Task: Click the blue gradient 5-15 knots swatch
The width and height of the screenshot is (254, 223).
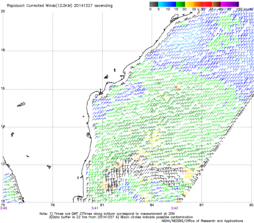Action: [x=167, y=4]
